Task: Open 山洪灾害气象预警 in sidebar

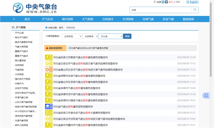Action: (24, 102)
